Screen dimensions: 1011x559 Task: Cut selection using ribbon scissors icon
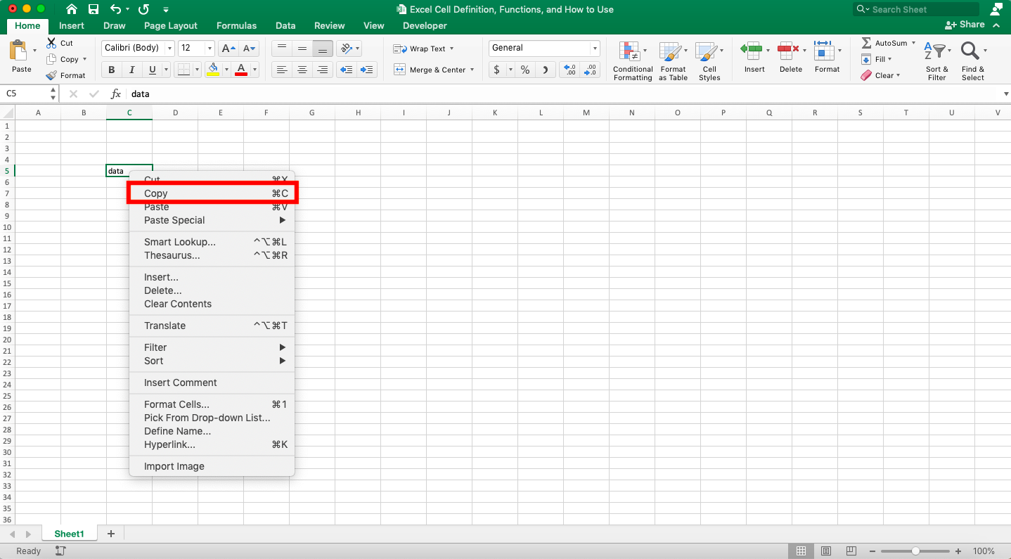pos(51,43)
